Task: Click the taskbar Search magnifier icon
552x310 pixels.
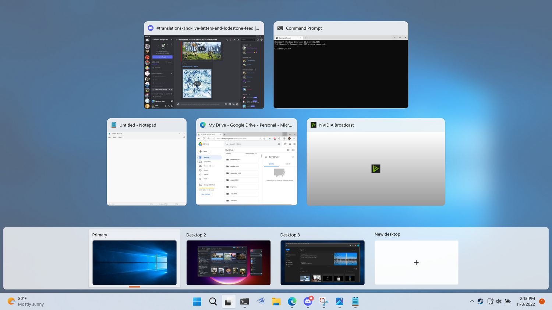Action: (x=213, y=302)
